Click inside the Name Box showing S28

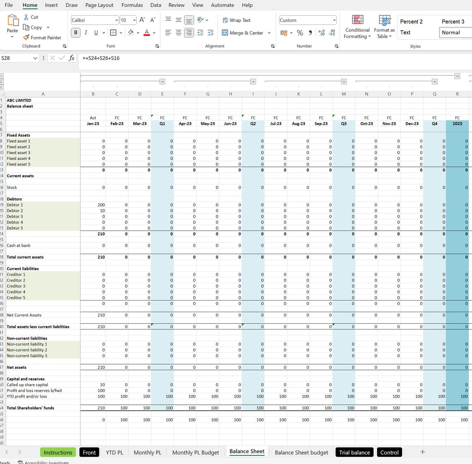tap(17, 58)
